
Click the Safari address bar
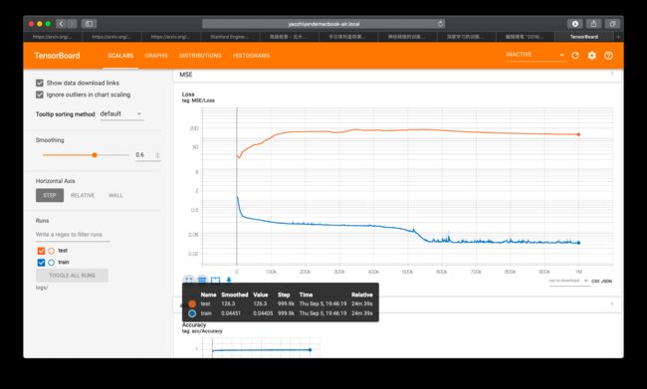(323, 24)
